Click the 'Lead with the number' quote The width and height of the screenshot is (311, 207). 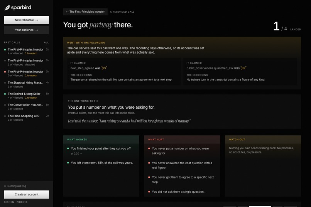coord(129,121)
